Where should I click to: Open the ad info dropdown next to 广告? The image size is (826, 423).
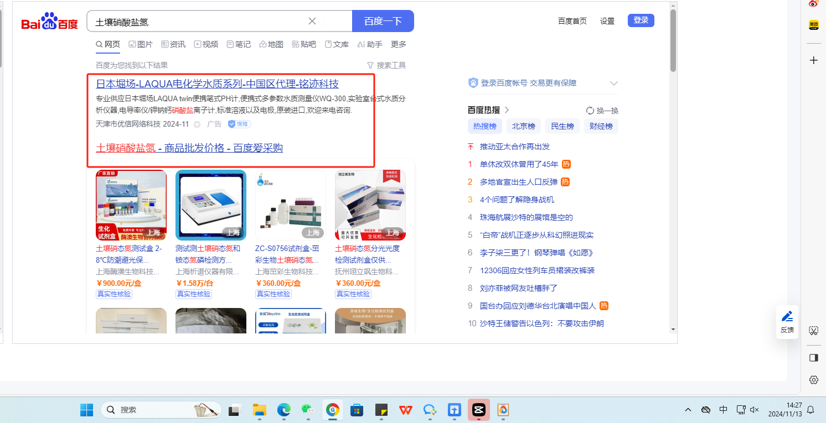[x=197, y=124]
